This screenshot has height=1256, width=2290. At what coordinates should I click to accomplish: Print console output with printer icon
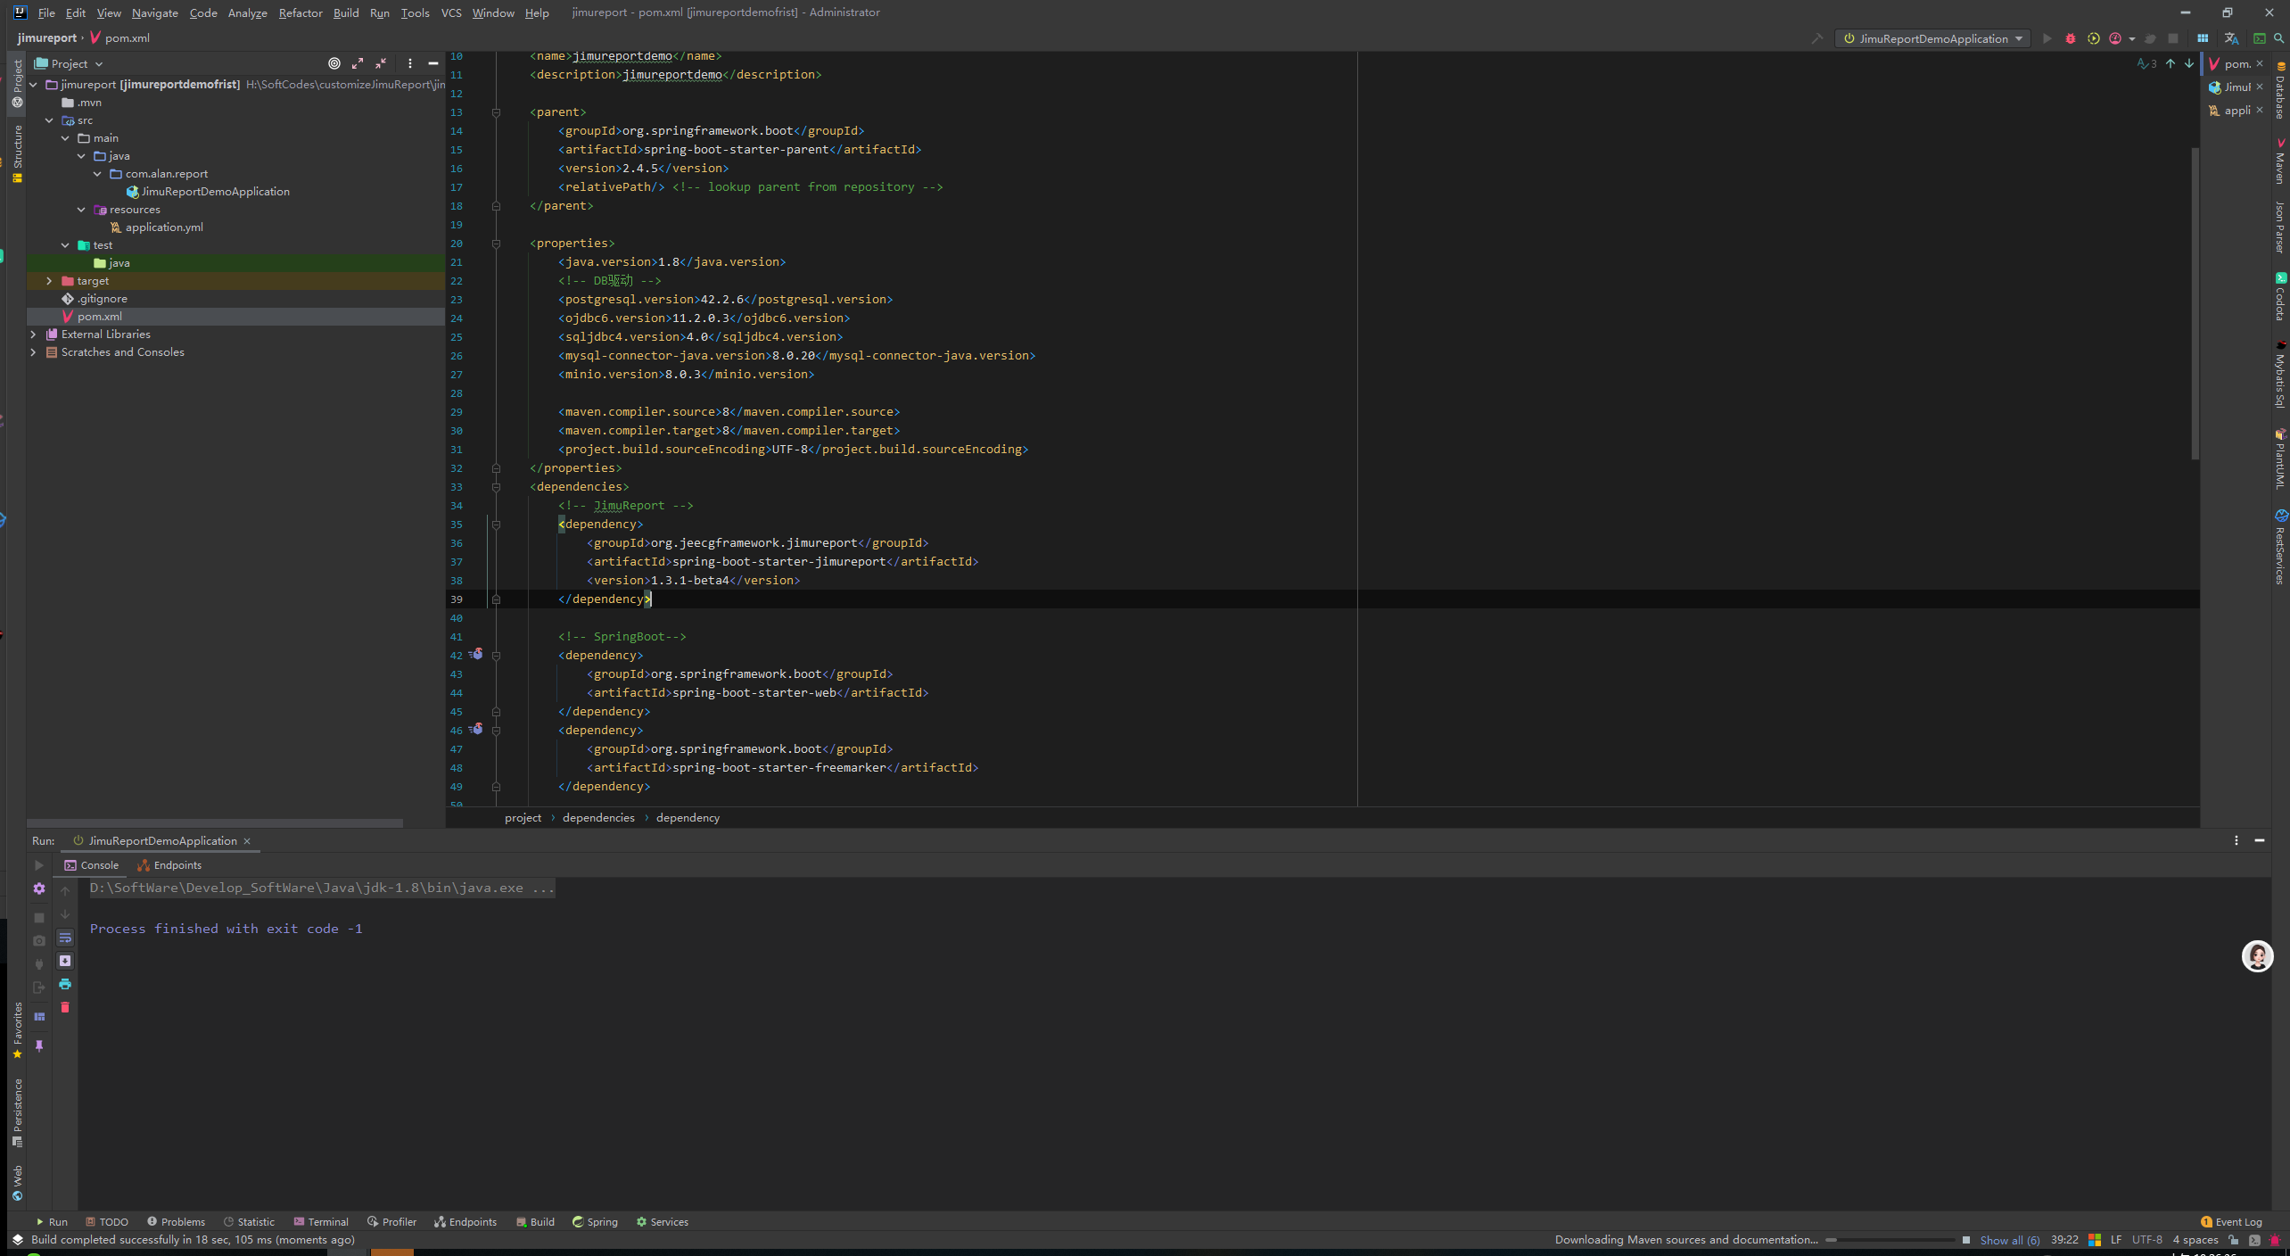pyautogui.click(x=65, y=984)
